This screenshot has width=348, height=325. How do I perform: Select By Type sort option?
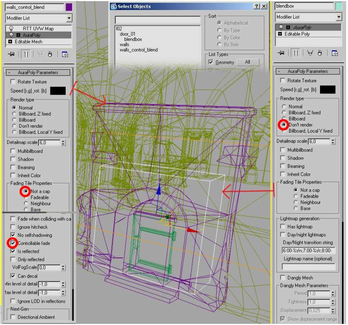pyautogui.click(x=219, y=30)
